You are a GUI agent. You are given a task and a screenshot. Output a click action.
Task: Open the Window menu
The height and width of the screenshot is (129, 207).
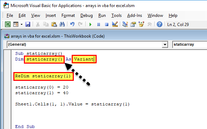coord(155,15)
